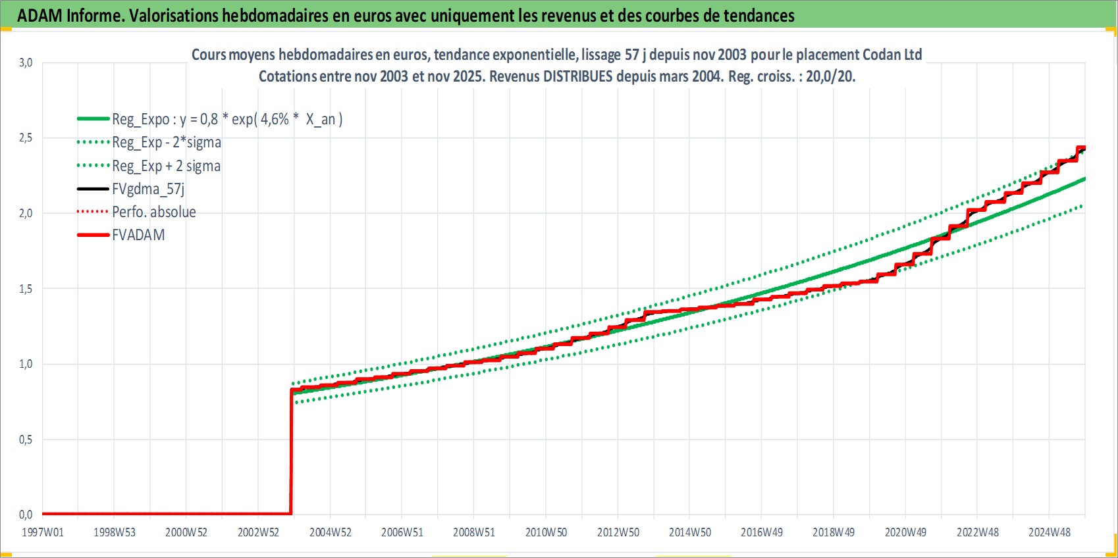Click the x-axis label '2016W49'
Image resolution: width=1118 pixels, height=558 pixels.
(762, 532)
